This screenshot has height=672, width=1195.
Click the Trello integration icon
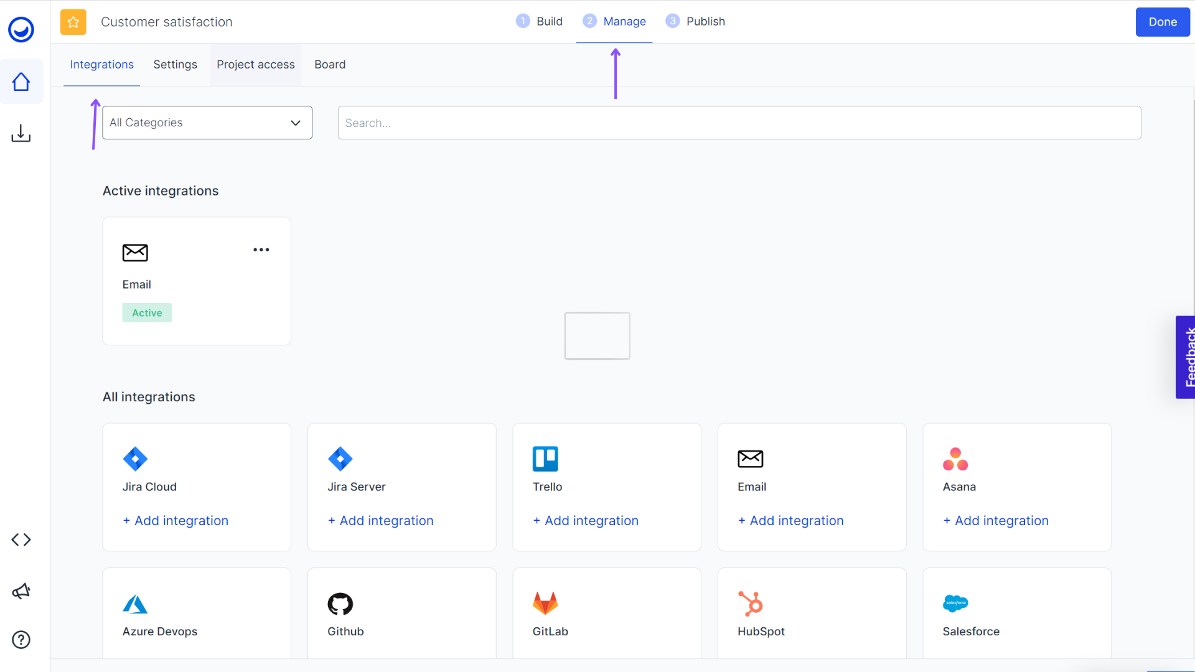coord(545,459)
